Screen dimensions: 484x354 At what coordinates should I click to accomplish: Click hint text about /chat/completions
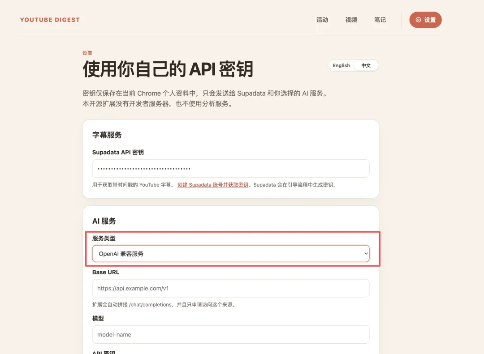[164, 305]
